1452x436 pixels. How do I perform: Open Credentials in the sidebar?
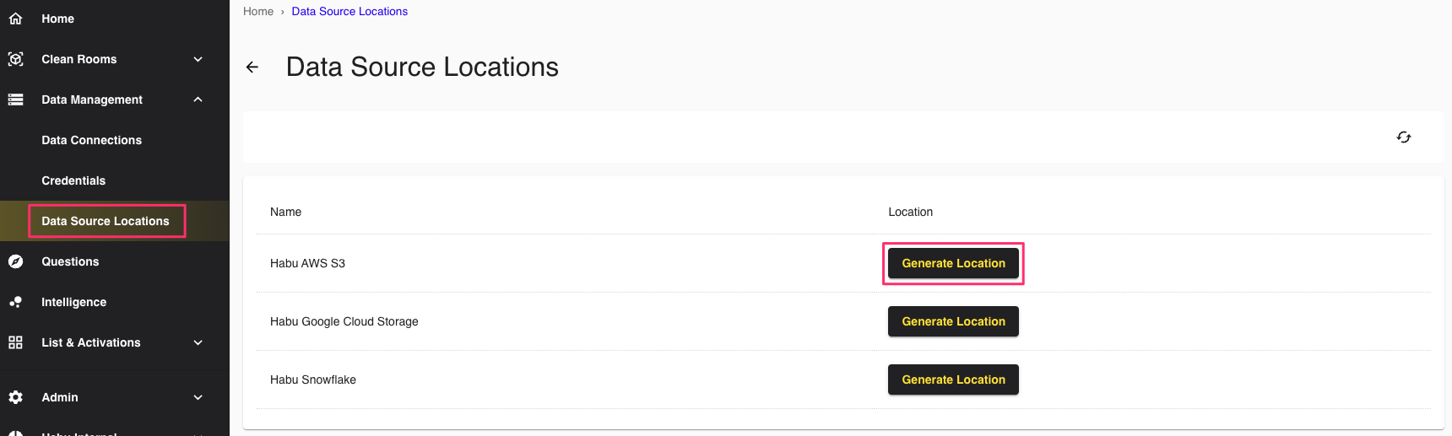73,180
